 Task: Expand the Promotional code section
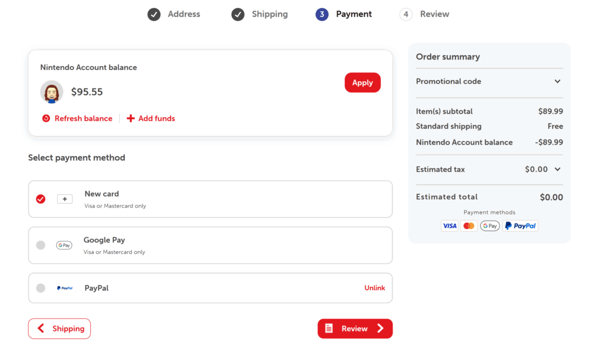557,82
